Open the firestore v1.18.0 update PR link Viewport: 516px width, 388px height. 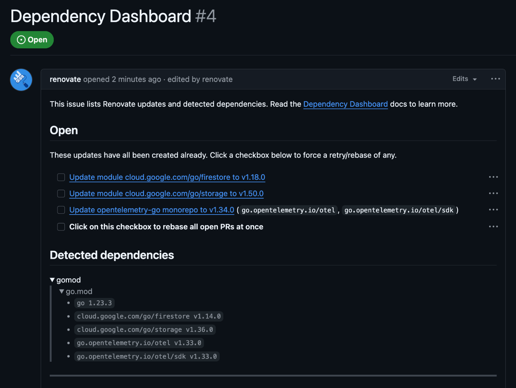pyautogui.click(x=167, y=177)
